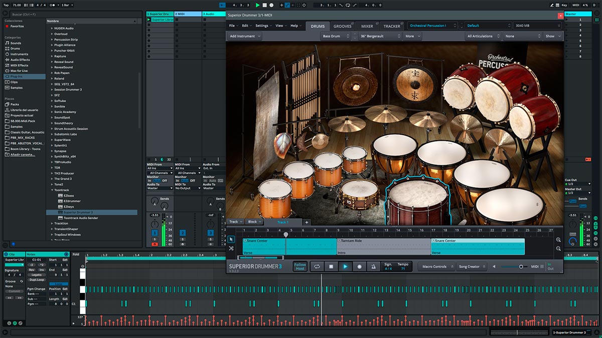Image resolution: width=602 pixels, height=338 pixels.
Task: Click Ableton's main play button in the top bar
Action: click(258, 5)
